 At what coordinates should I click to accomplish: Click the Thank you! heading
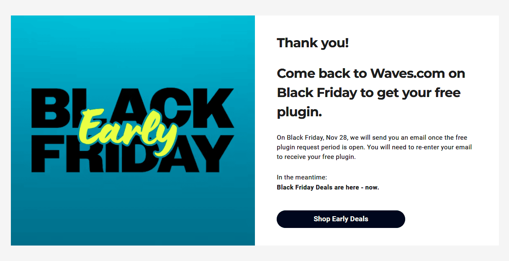313,43
